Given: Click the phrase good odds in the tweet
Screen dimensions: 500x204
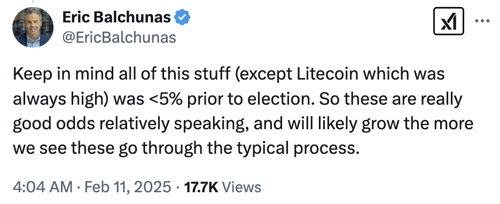Looking at the screenshot, I should [53, 124].
